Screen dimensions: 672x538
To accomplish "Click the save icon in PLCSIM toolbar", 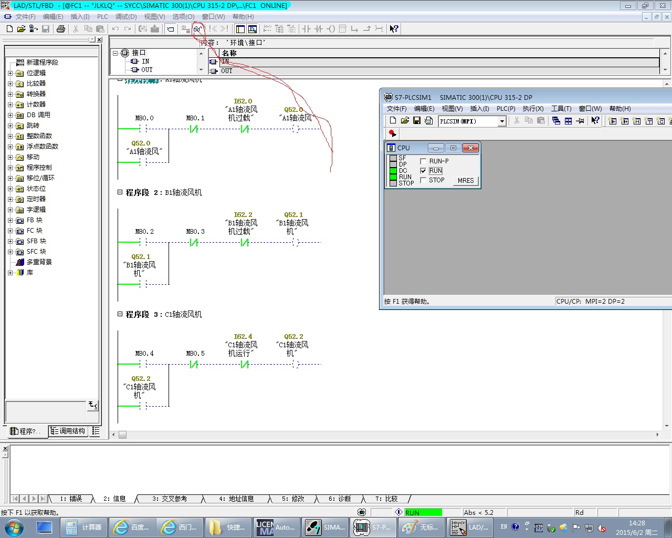I will (417, 121).
